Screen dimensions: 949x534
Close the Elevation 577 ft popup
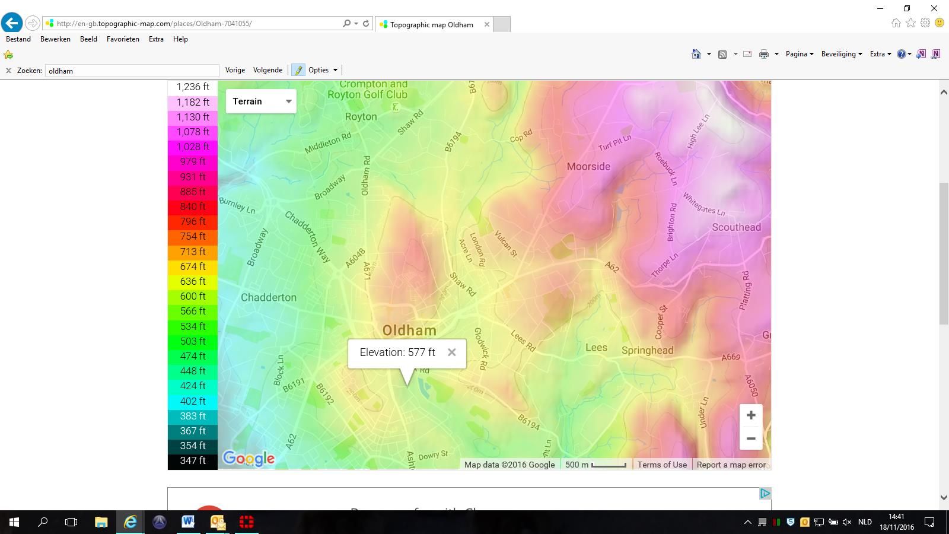pos(451,352)
